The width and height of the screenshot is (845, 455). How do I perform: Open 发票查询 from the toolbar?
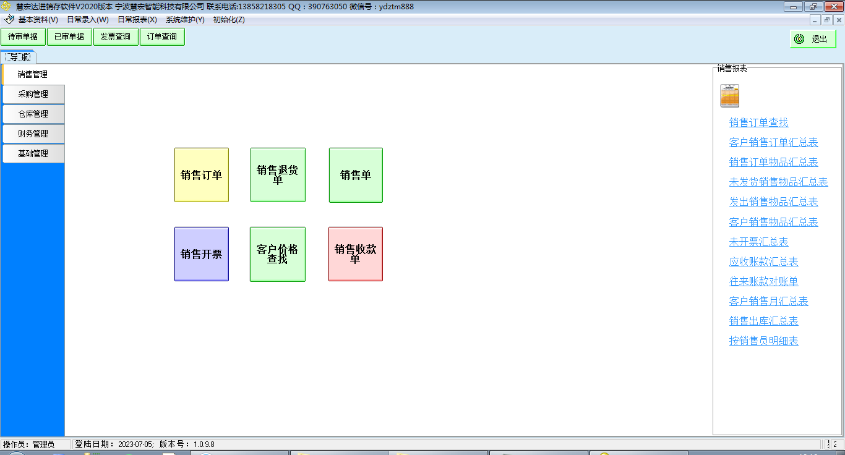[116, 37]
